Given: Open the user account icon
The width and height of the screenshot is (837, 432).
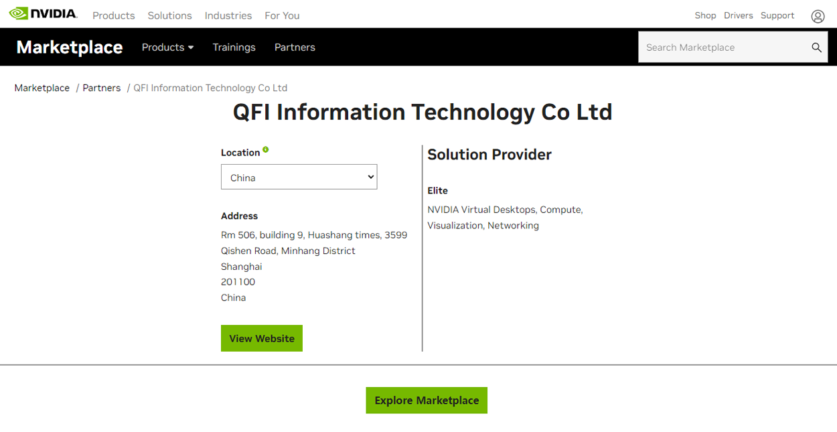Looking at the screenshot, I should click(818, 16).
